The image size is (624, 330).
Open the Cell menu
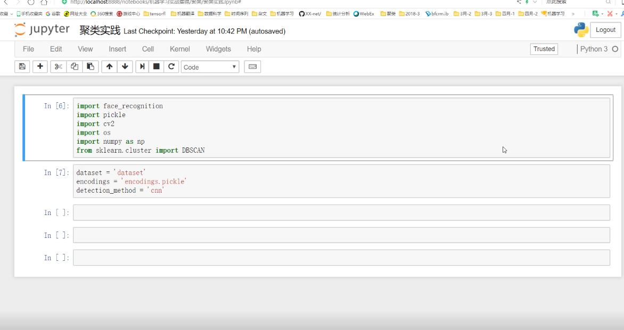click(x=148, y=49)
